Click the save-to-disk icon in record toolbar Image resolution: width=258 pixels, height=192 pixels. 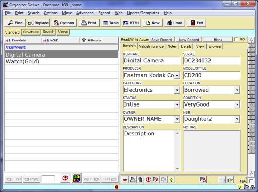pyautogui.click(x=203, y=180)
